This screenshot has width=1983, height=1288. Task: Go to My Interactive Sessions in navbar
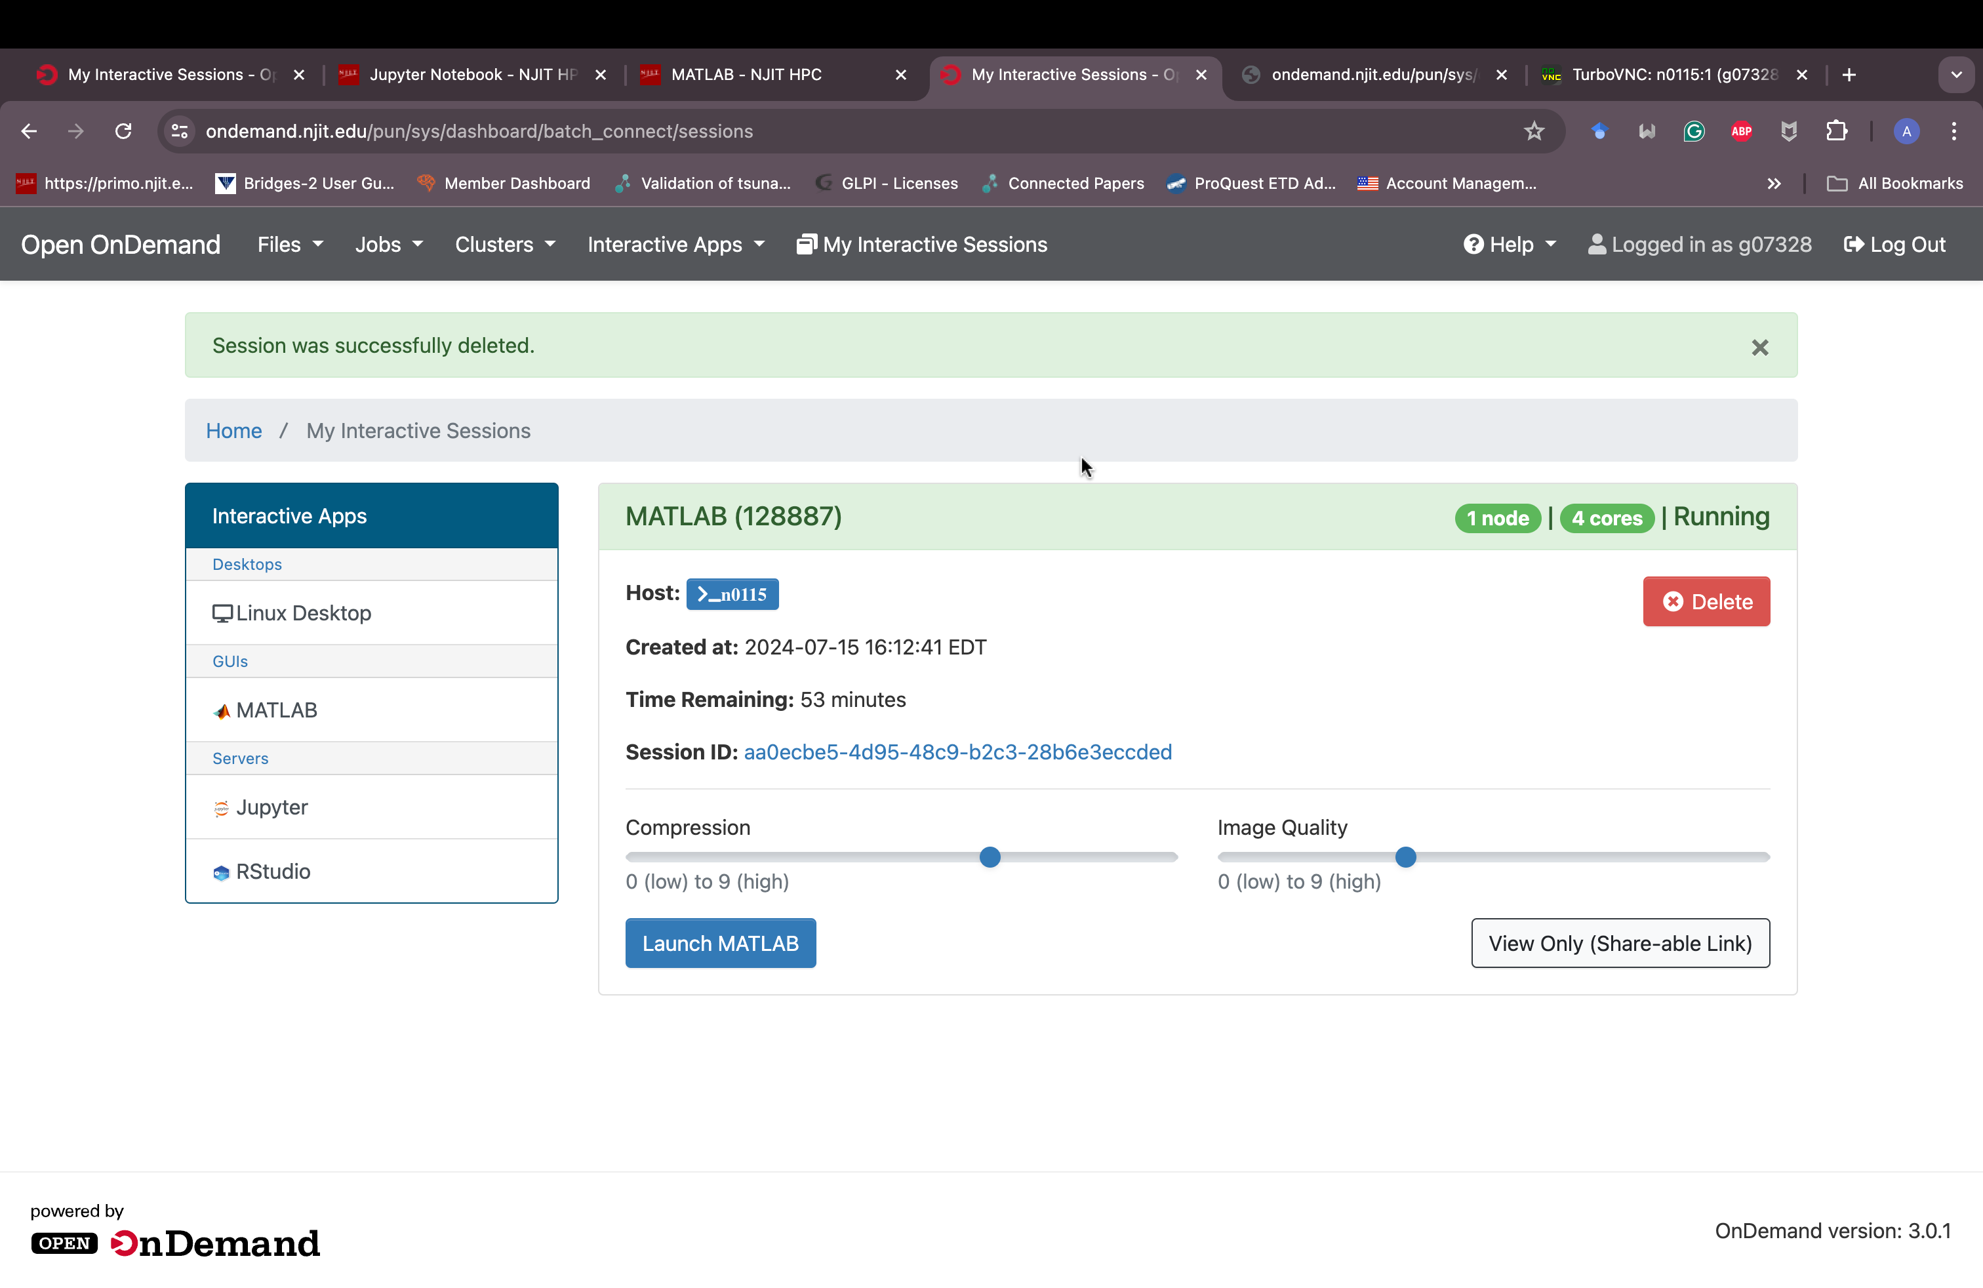point(921,244)
